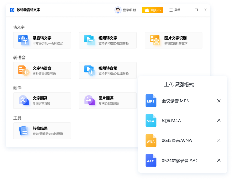Select file 风声.M4A
The width and height of the screenshot is (233, 180).
pos(171,121)
